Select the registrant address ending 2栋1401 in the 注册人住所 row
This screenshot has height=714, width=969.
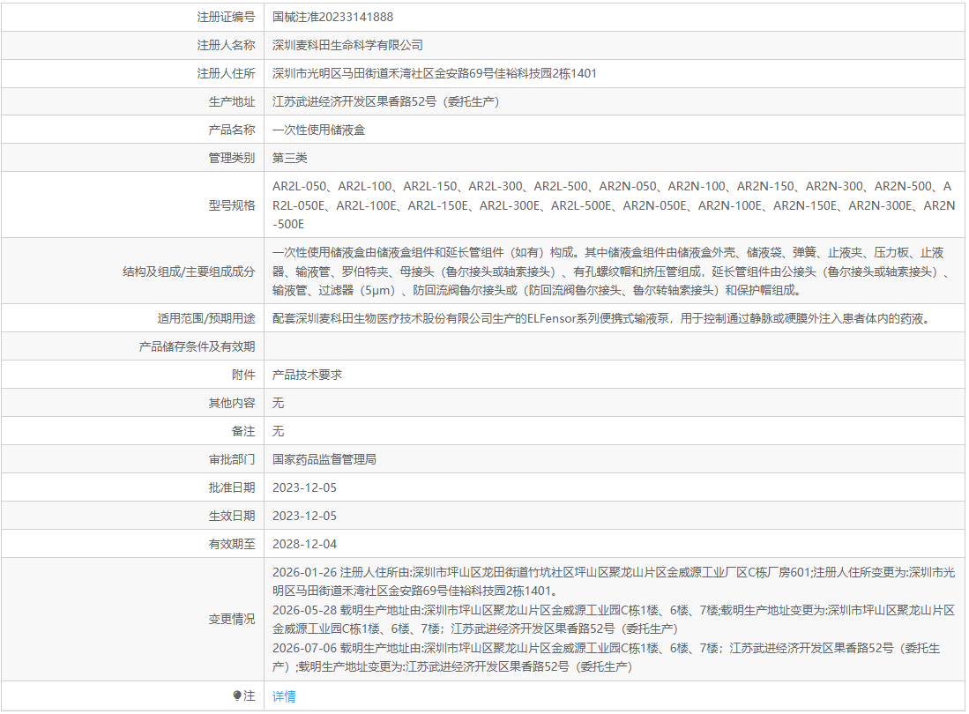435,73
